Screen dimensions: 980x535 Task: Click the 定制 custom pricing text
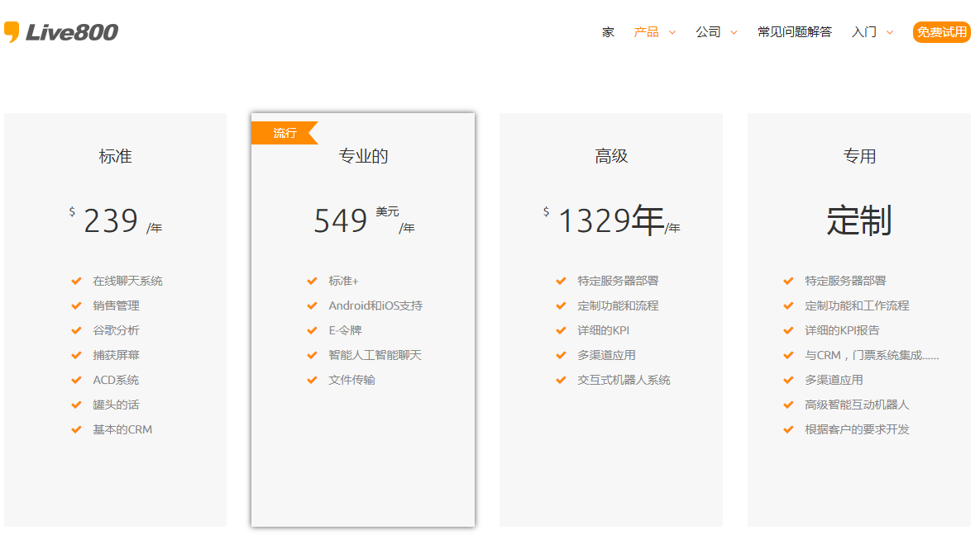pyautogui.click(x=858, y=221)
